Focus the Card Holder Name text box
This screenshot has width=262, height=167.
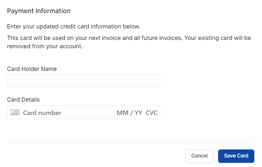tap(86, 81)
